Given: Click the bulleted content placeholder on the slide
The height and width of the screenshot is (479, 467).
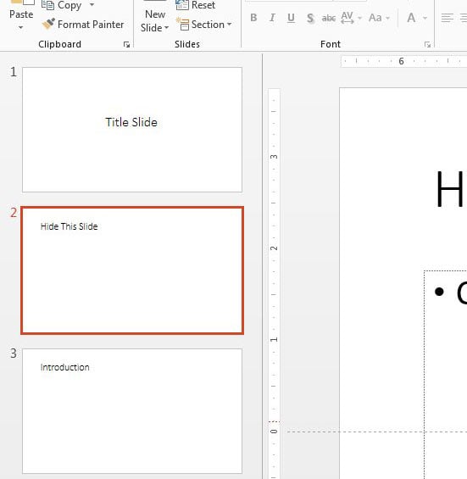Looking at the screenshot, I should [445, 375].
